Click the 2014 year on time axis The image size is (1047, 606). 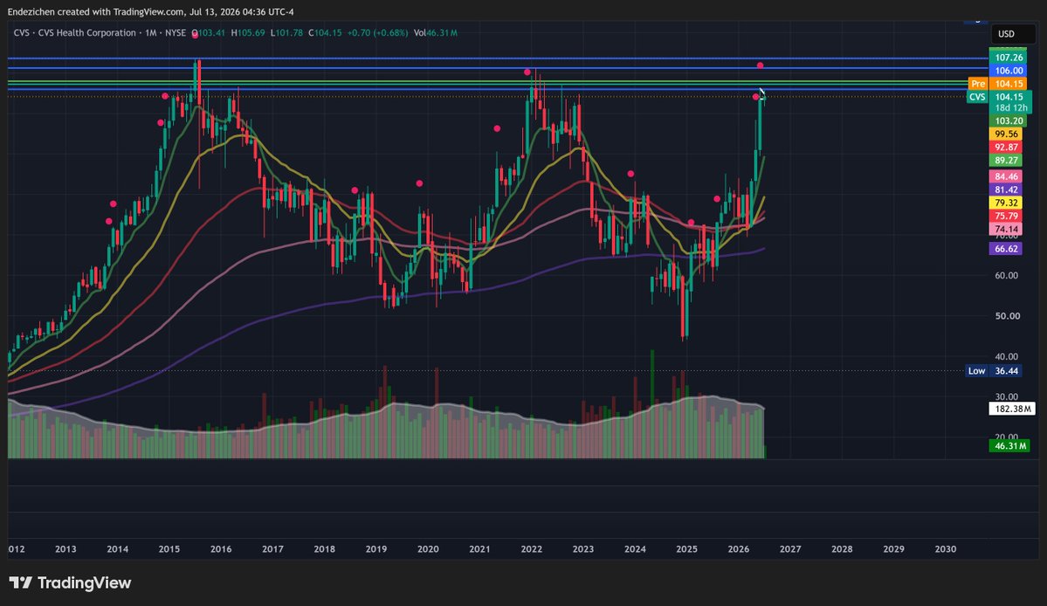tap(118, 548)
